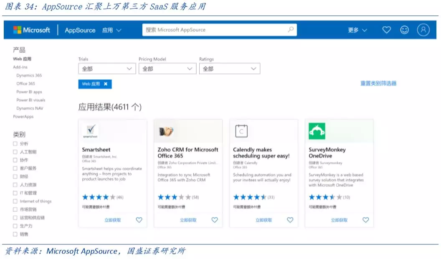Select Power BI apps filter

29,92
